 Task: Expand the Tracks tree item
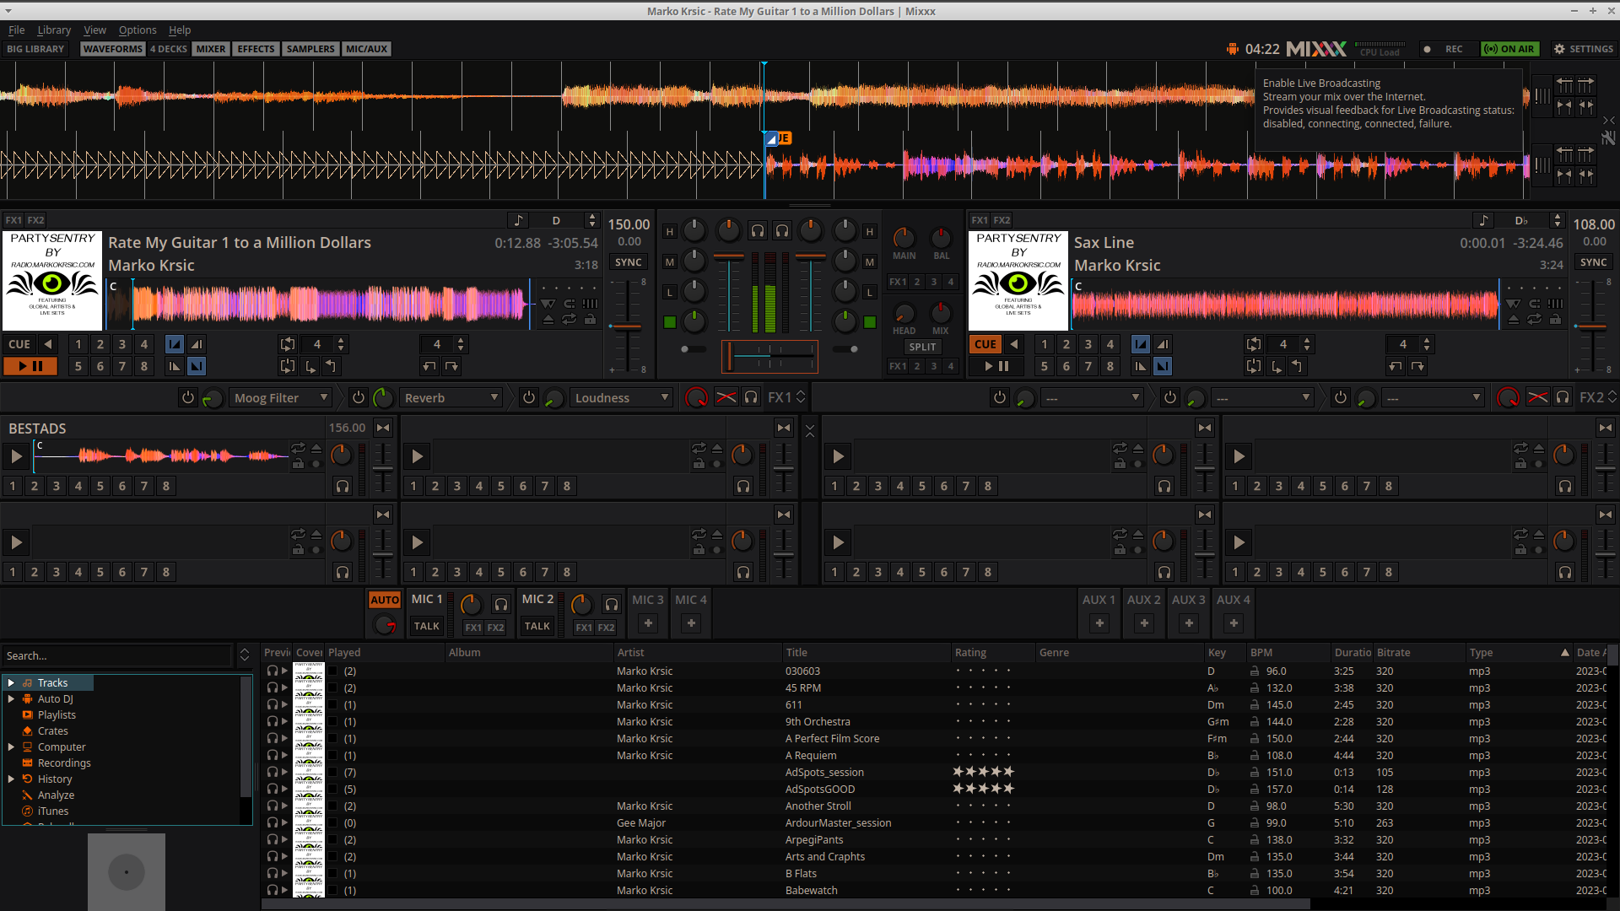[x=11, y=682]
